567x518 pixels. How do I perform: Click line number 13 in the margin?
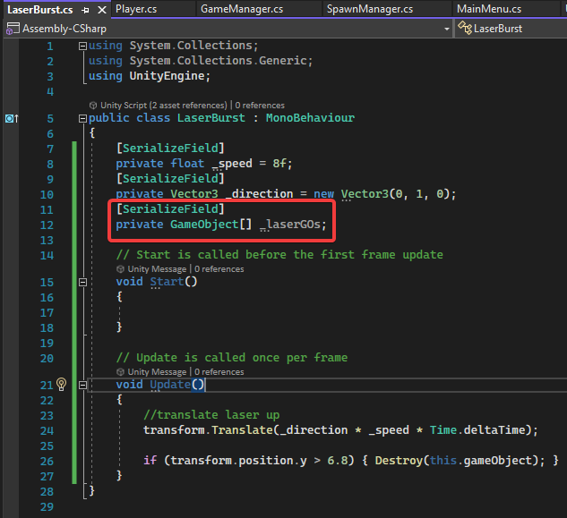point(47,241)
